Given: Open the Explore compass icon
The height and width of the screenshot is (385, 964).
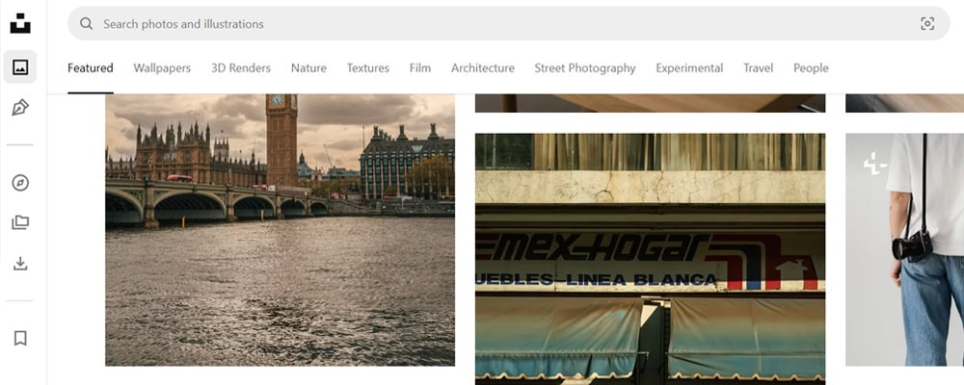Looking at the screenshot, I should 20,182.
